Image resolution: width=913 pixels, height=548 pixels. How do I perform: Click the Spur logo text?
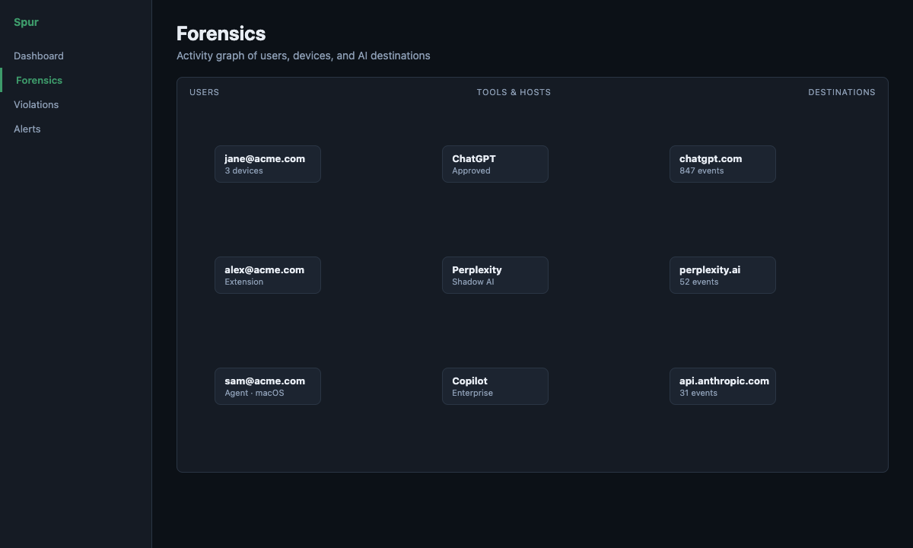tap(26, 22)
